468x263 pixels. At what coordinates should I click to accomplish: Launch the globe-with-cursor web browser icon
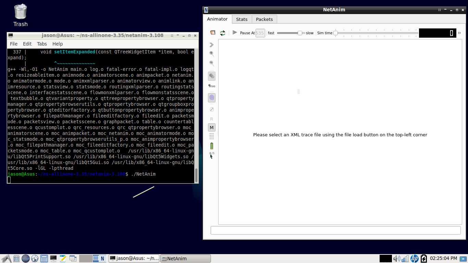coord(35,259)
